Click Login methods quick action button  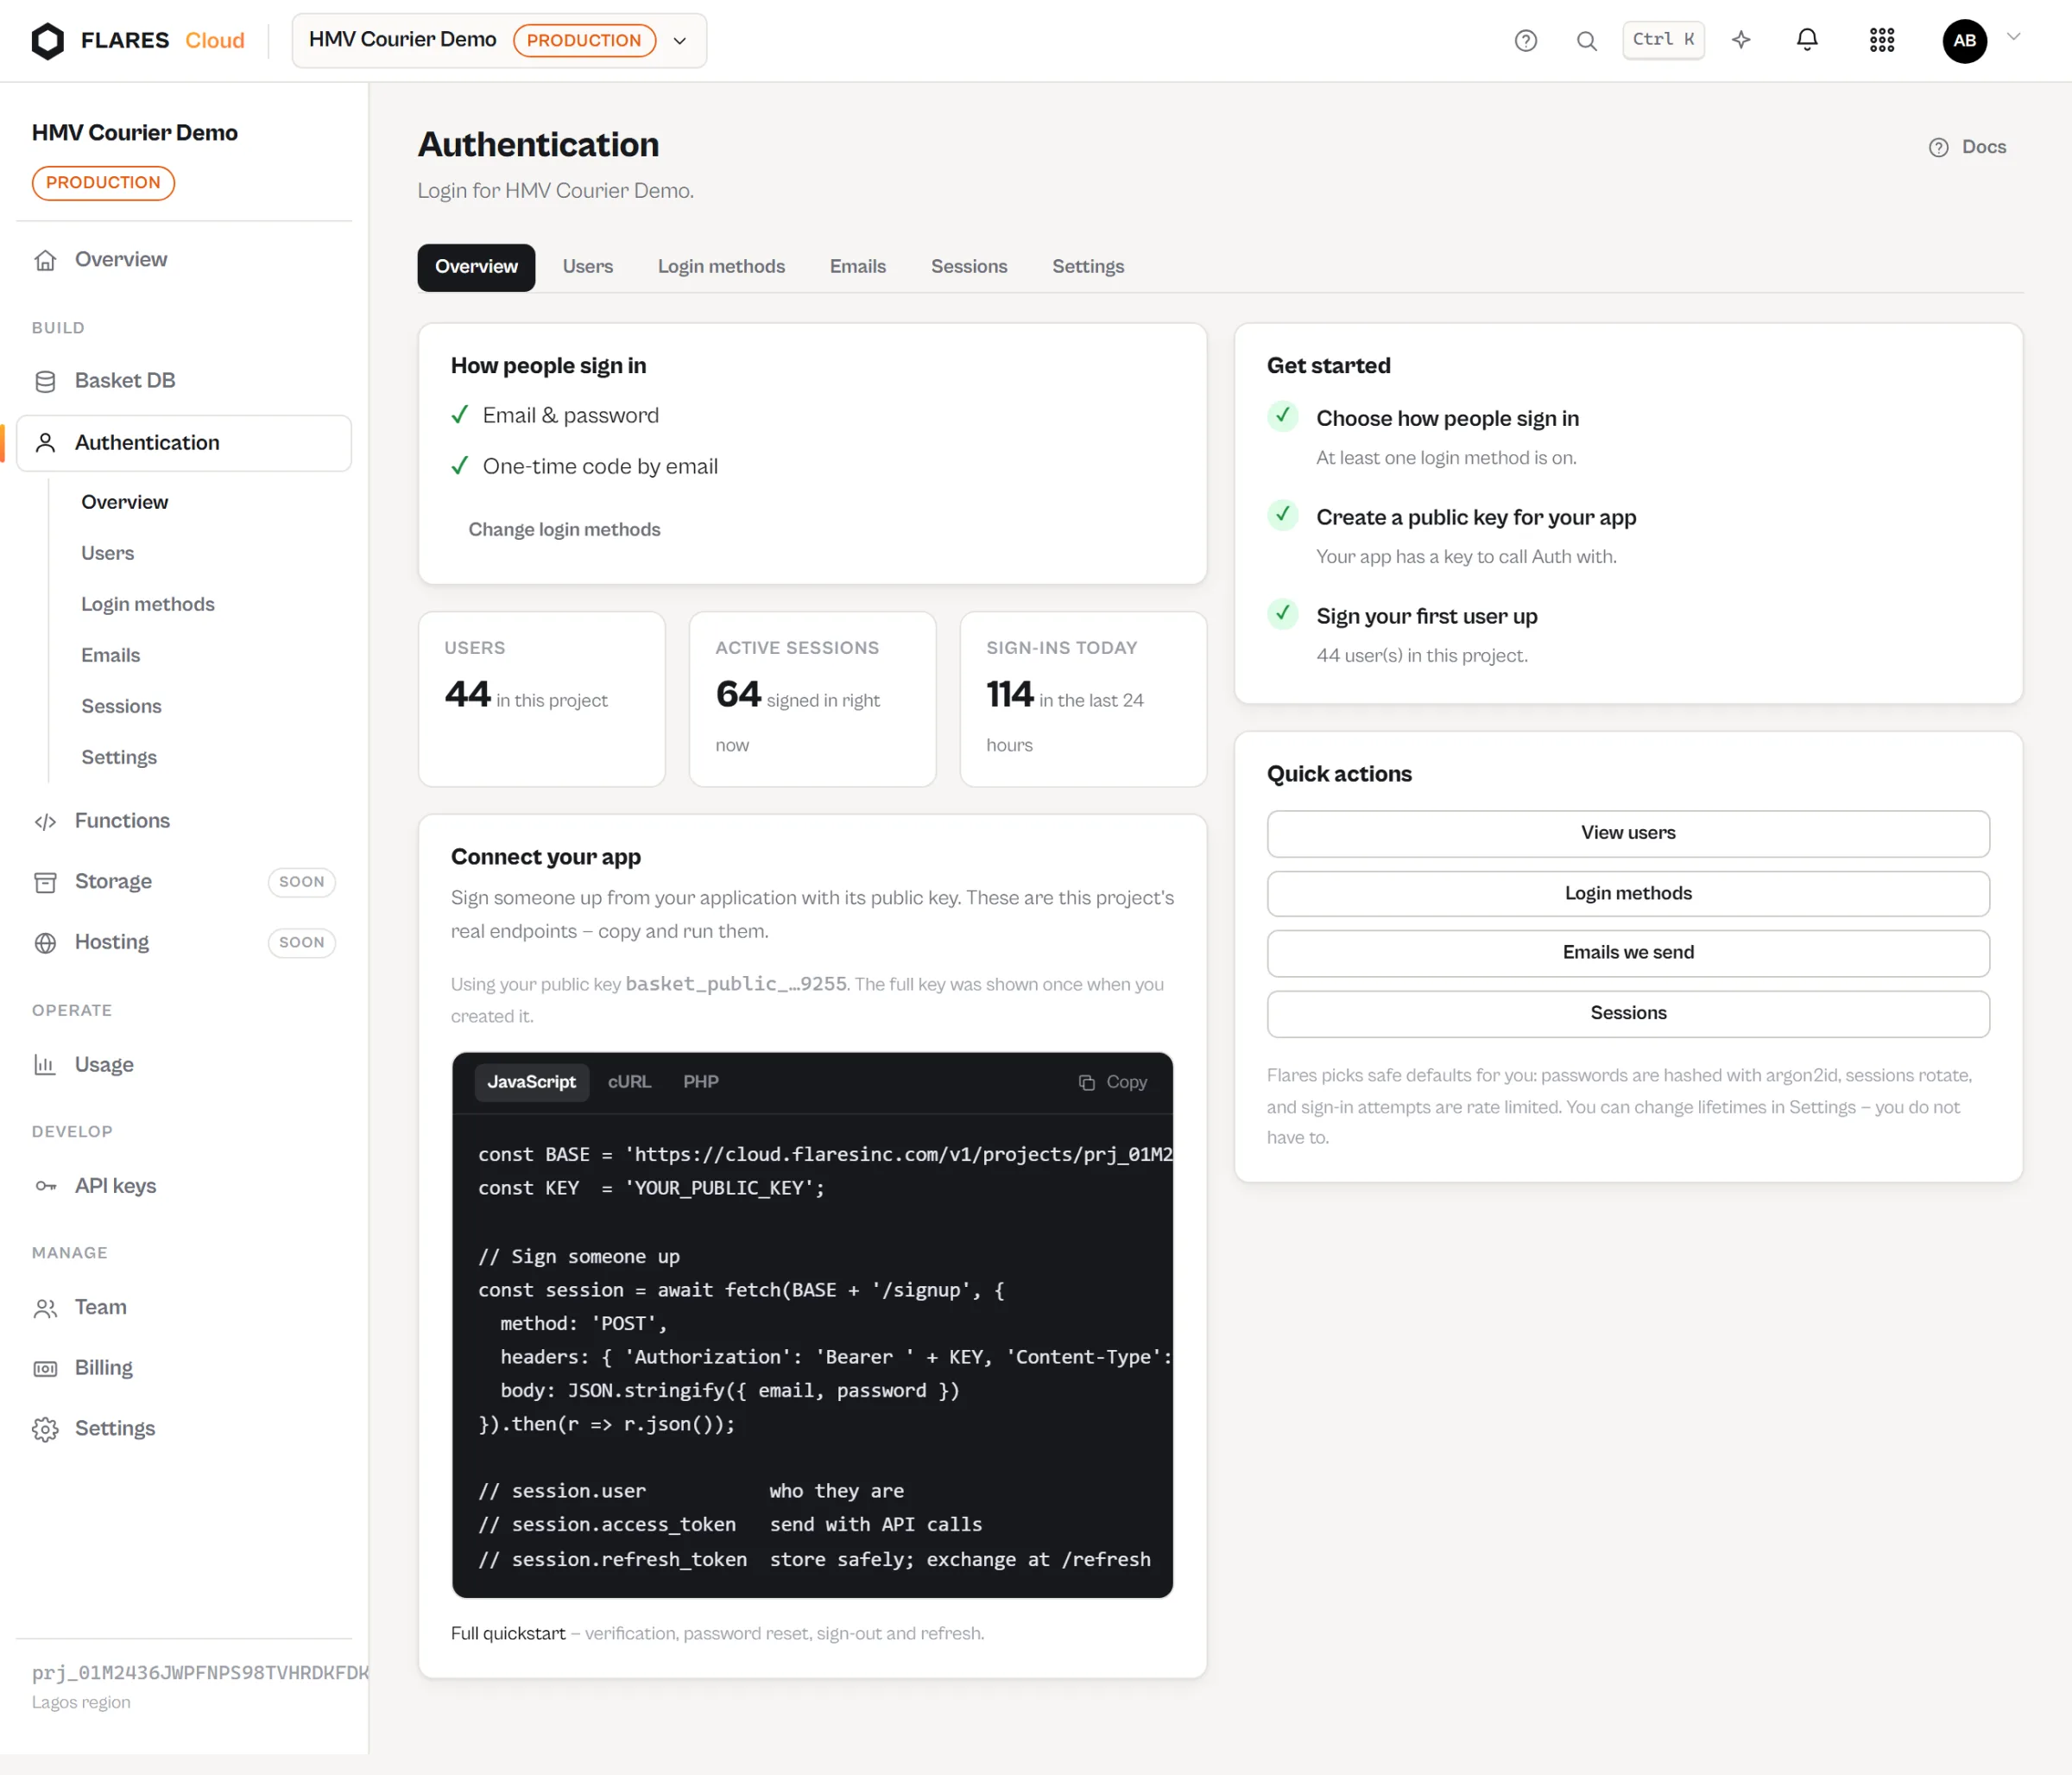(1628, 893)
